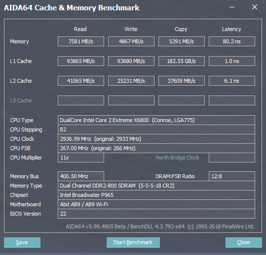
Task: Select CPU Stepping value B2
Action: pyautogui.click(x=156, y=129)
